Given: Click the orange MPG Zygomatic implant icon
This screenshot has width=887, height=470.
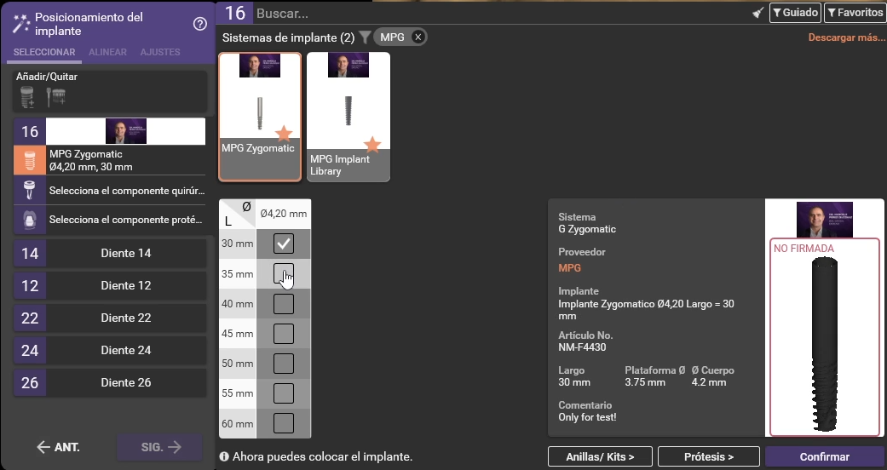Looking at the screenshot, I should coord(30,160).
